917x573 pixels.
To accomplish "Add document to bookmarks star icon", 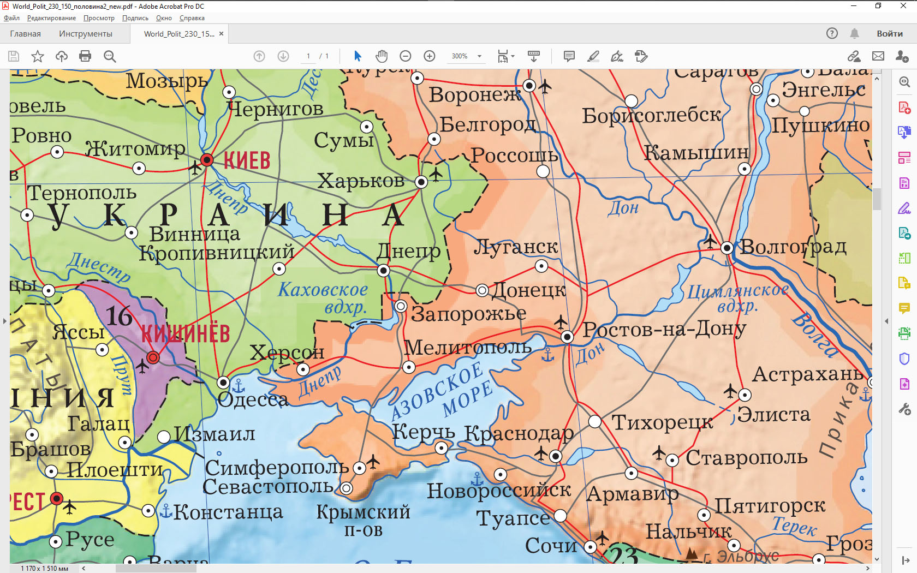I will [38, 56].
